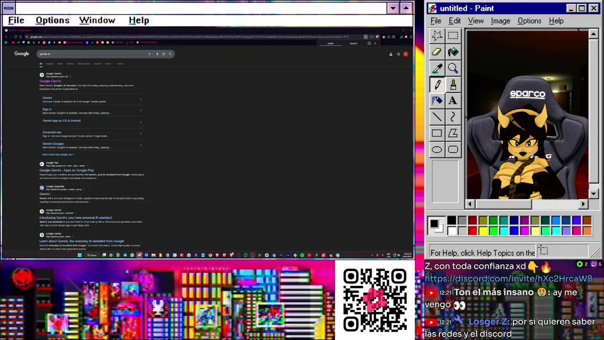The height and width of the screenshot is (340, 604).
Task: Expand the More search filters dropdown
Action: [109, 64]
